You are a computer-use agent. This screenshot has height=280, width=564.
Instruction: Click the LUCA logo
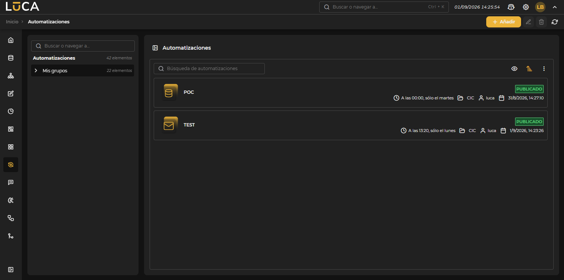pos(23,7)
